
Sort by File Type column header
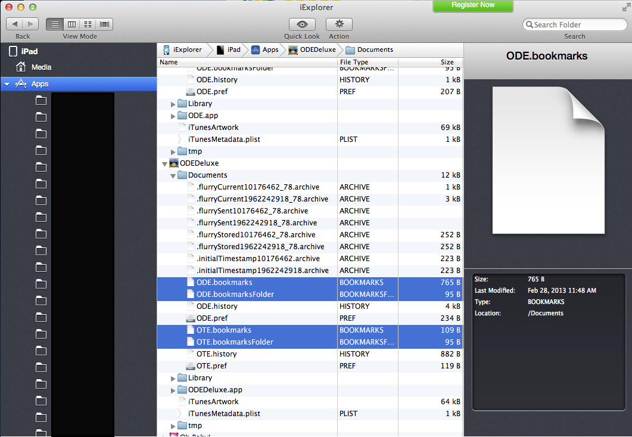pos(368,62)
